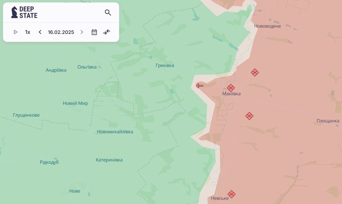342x204 pixels.
Task: Click the unit marker at Невське
Action: pos(231,194)
